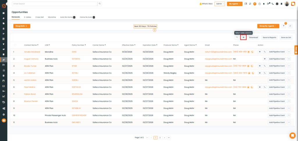
Task: Click the Save to Reports button
Action: pos(269,37)
